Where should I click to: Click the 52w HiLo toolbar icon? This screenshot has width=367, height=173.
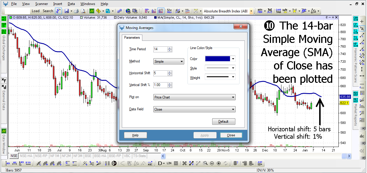169,11
